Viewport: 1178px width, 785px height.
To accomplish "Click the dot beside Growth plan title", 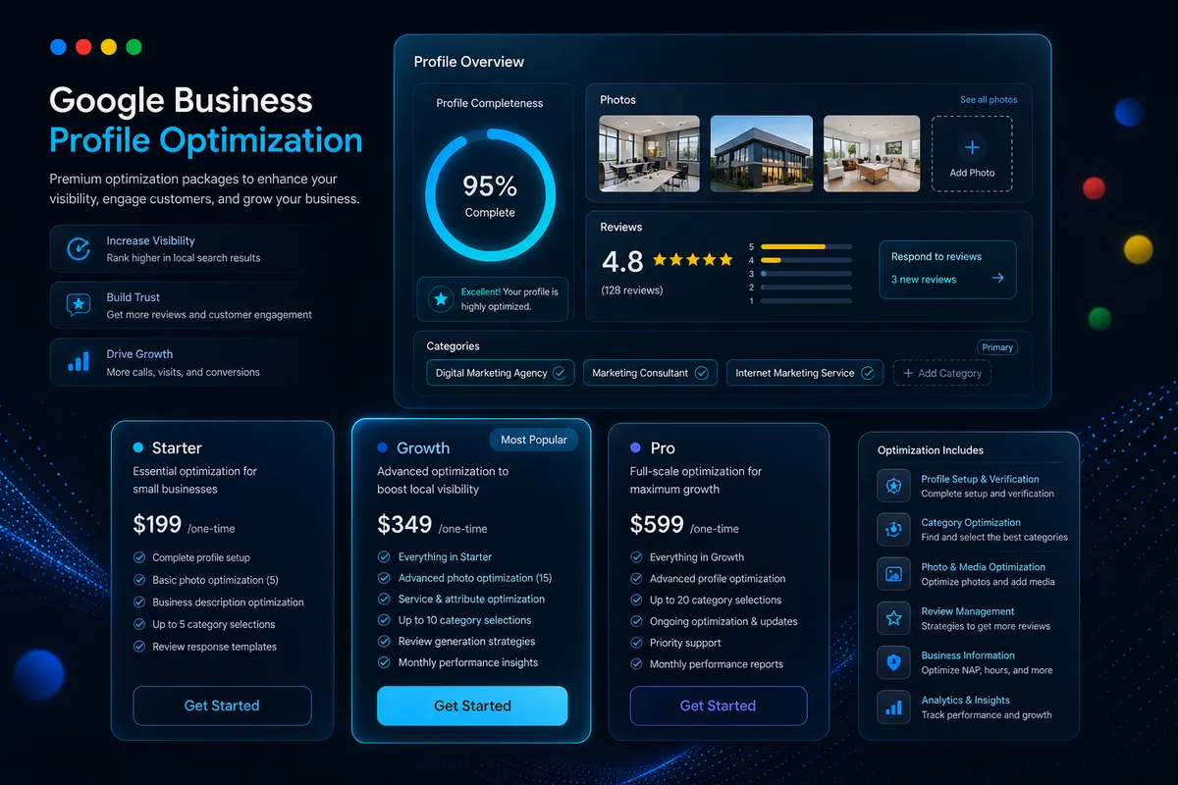I will coord(383,447).
